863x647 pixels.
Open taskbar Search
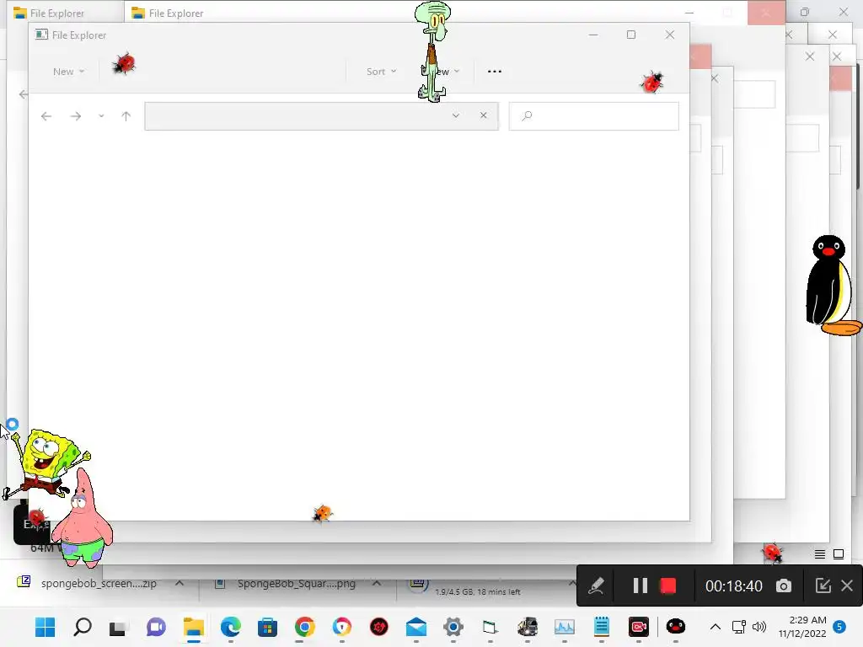83,627
